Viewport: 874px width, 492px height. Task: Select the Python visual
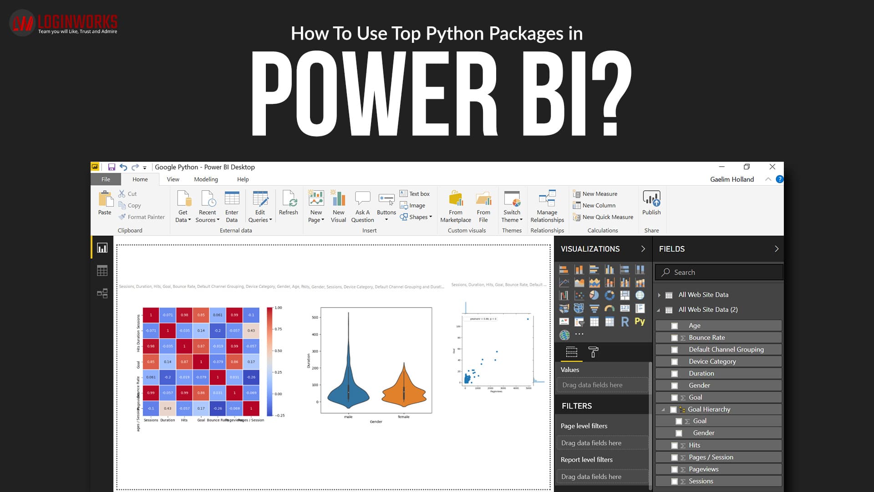click(x=640, y=321)
